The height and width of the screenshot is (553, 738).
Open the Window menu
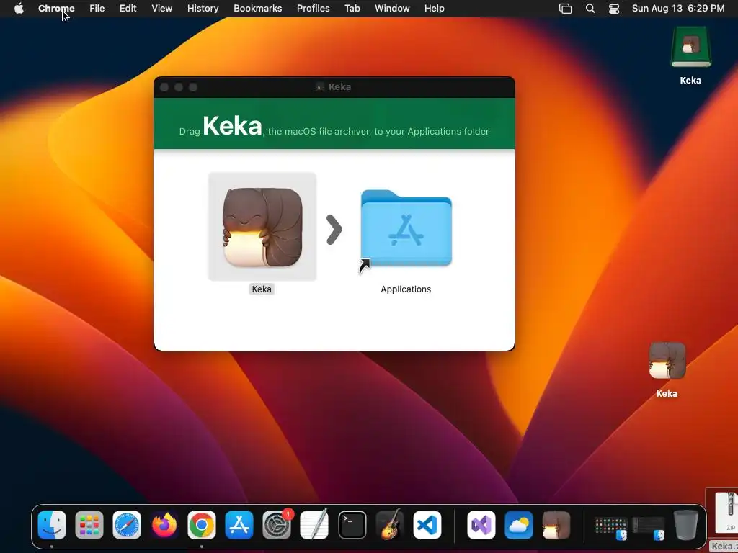392,8
